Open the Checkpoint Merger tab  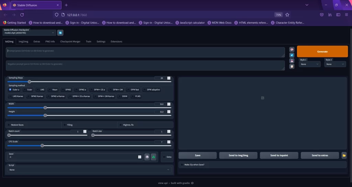[x=70, y=42]
